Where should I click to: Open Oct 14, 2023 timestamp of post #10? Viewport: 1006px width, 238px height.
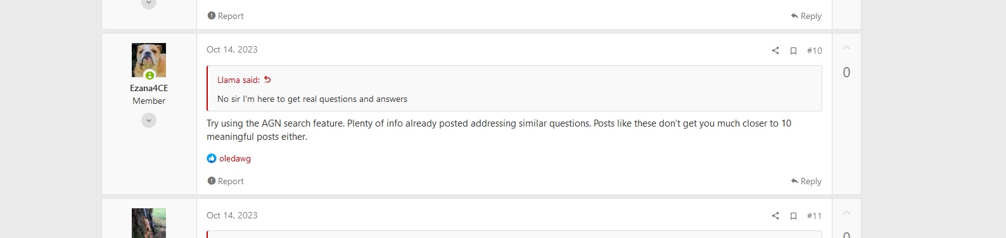[x=232, y=49]
